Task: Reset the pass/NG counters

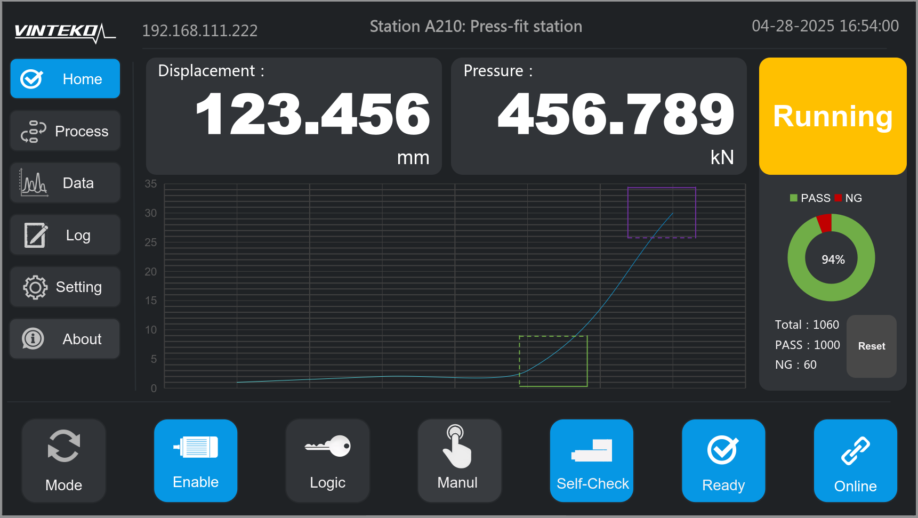Action: 871,346
